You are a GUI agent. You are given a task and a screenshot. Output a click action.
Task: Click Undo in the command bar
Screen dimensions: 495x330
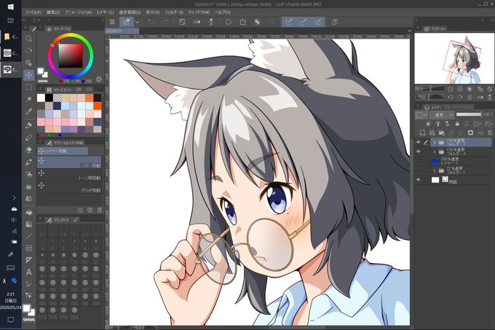pyautogui.click(x=151, y=22)
